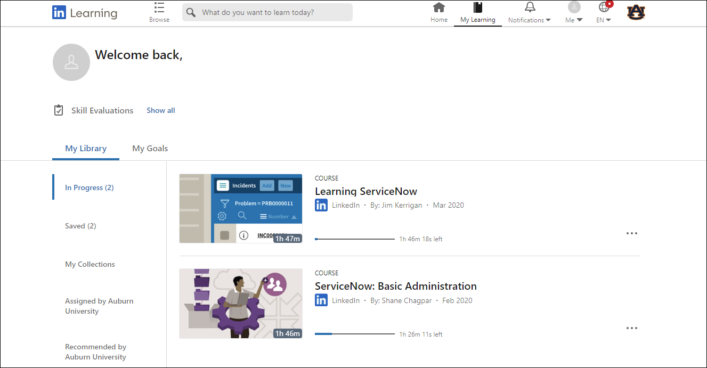Click the Skill Evaluations clipboard icon
Image resolution: width=707 pixels, height=368 pixels.
click(x=59, y=110)
